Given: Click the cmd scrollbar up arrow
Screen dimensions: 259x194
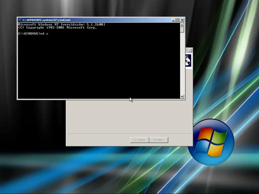Looking at the screenshot, I should click(x=182, y=25).
